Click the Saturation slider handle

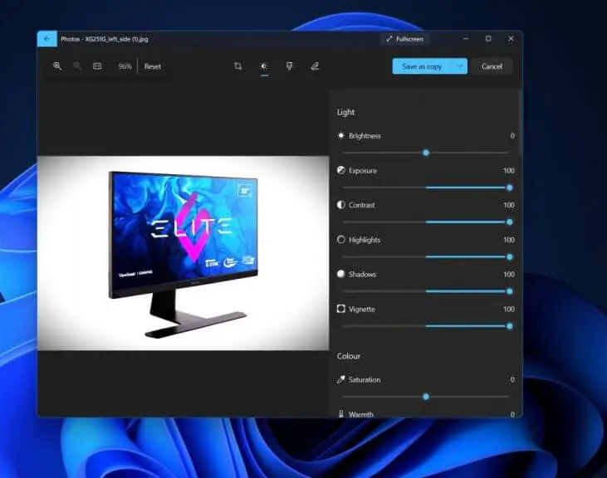tap(426, 397)
